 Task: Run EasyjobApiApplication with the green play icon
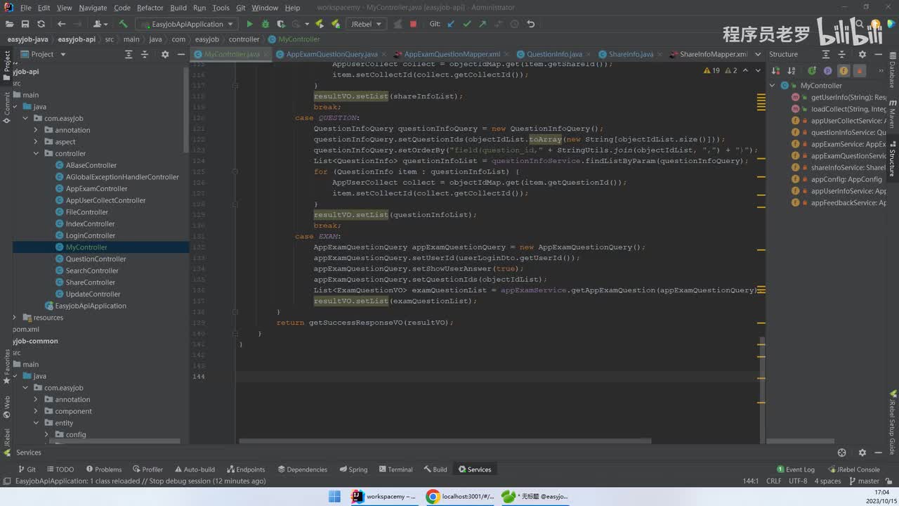[249, 24]
